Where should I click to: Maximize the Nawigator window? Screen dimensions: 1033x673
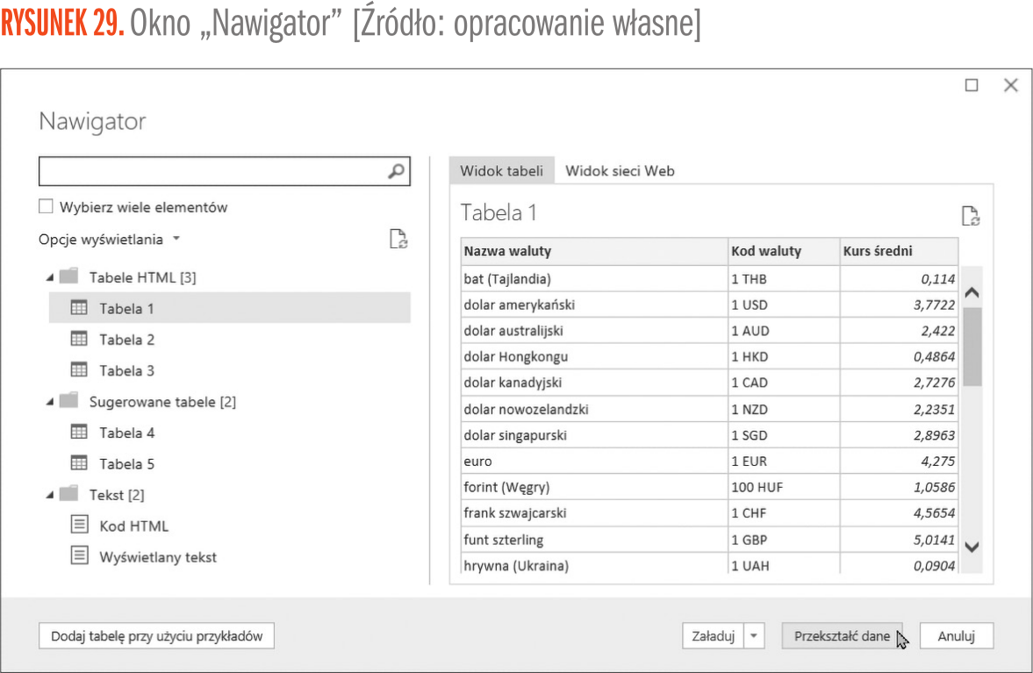972,85
